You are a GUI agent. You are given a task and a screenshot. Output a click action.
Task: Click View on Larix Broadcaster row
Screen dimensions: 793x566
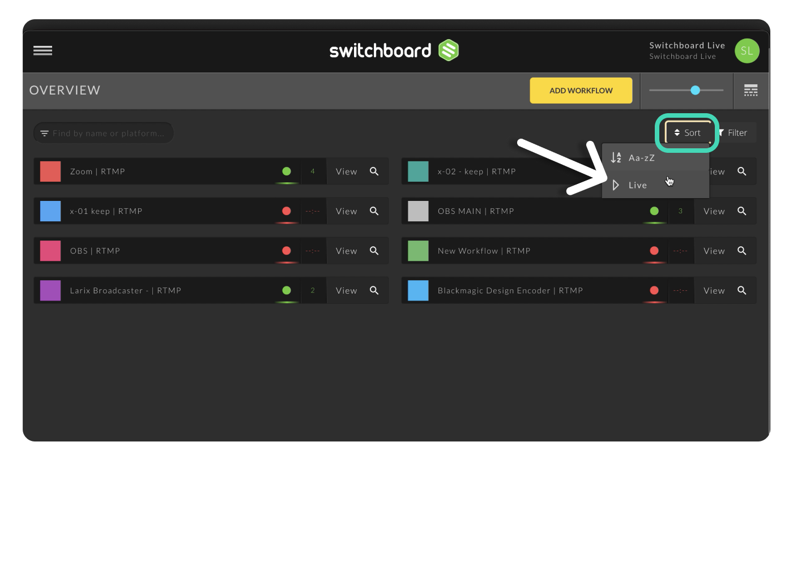pyautogui.click(x=347, y=290)
